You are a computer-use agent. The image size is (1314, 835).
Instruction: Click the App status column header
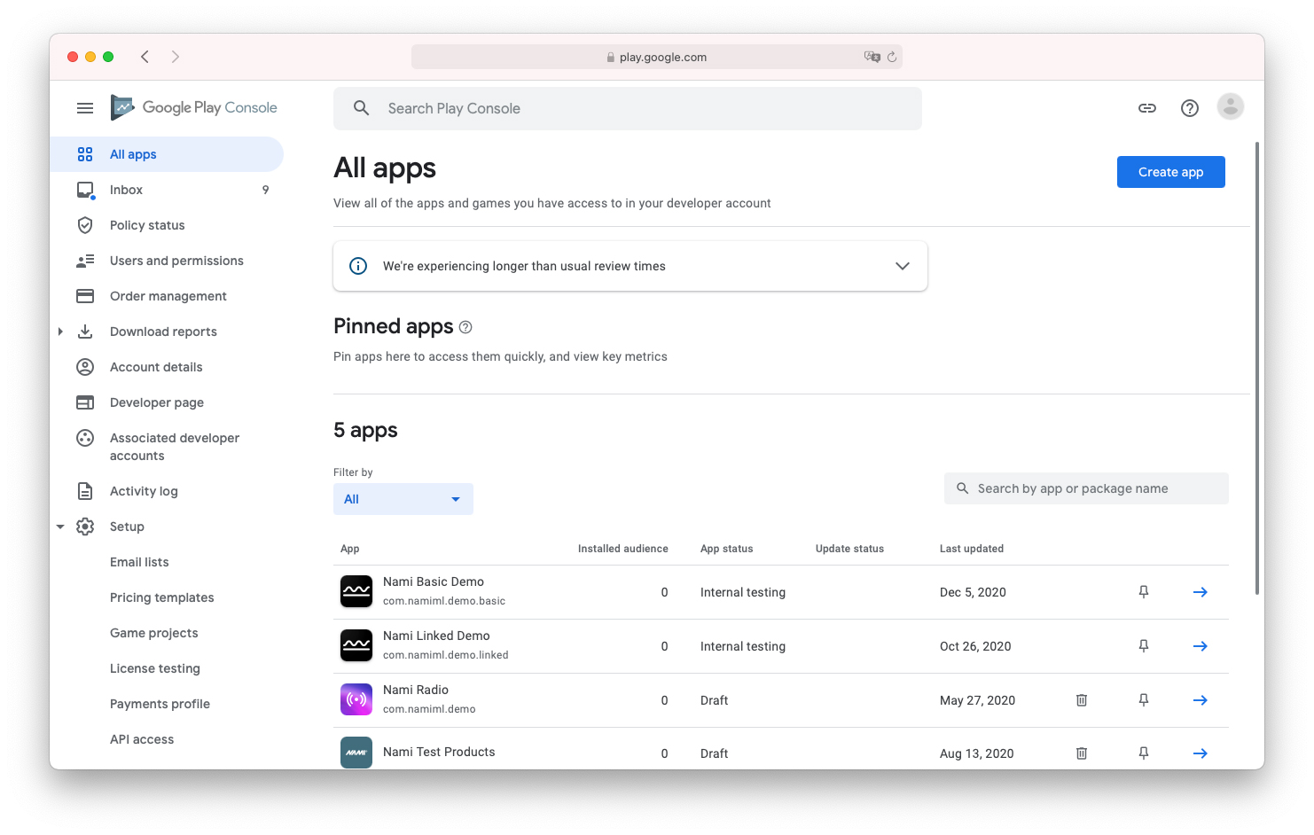(x=726, y=549)
